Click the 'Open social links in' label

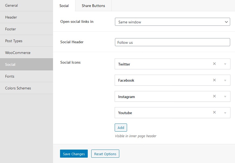(77, 22)
